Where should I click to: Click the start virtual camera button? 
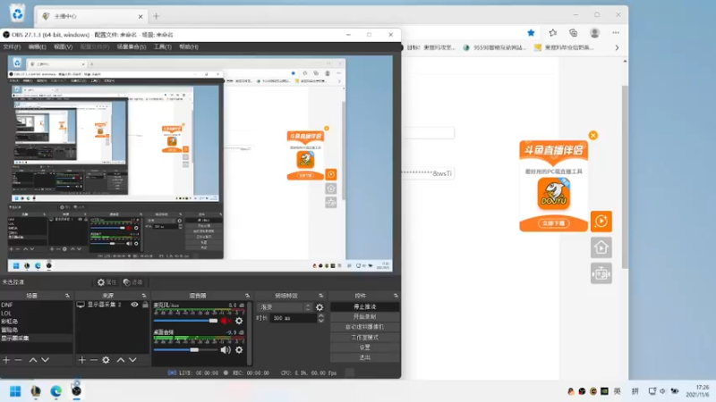pos(364,327)
